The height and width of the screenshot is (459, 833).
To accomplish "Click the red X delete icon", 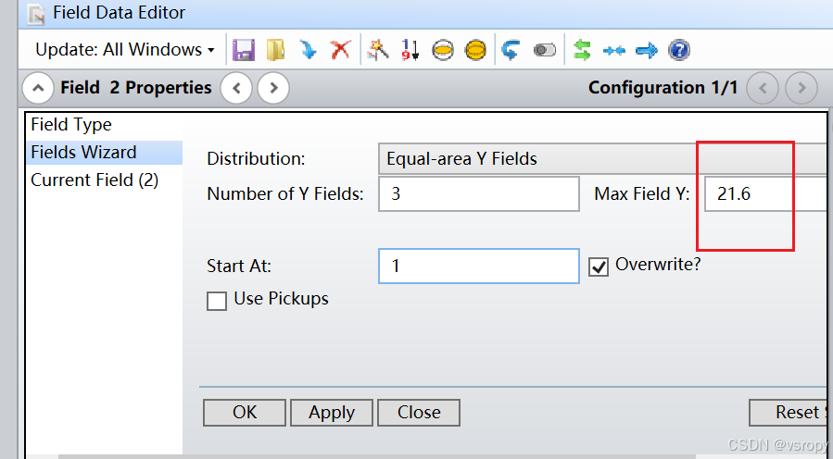I will (341, 50).
